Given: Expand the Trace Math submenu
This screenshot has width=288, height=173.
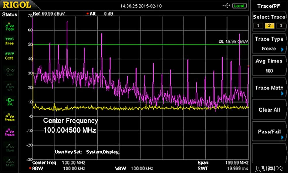Looking at the screenshot, I should 269,88.
